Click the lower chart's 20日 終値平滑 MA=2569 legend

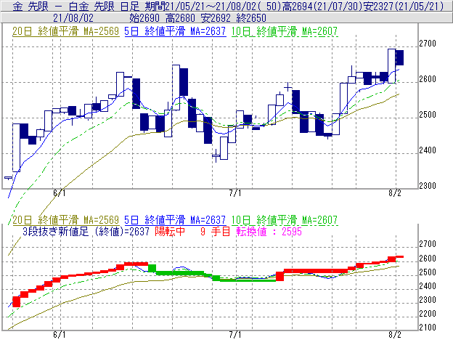(x=65, y=220)
